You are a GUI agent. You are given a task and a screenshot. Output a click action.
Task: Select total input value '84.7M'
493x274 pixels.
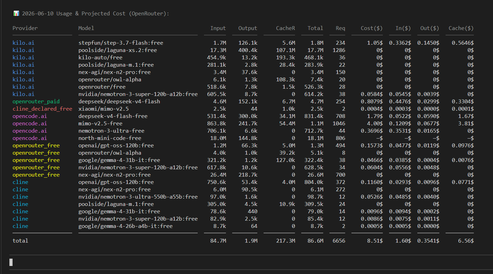(x=218, y=241)
